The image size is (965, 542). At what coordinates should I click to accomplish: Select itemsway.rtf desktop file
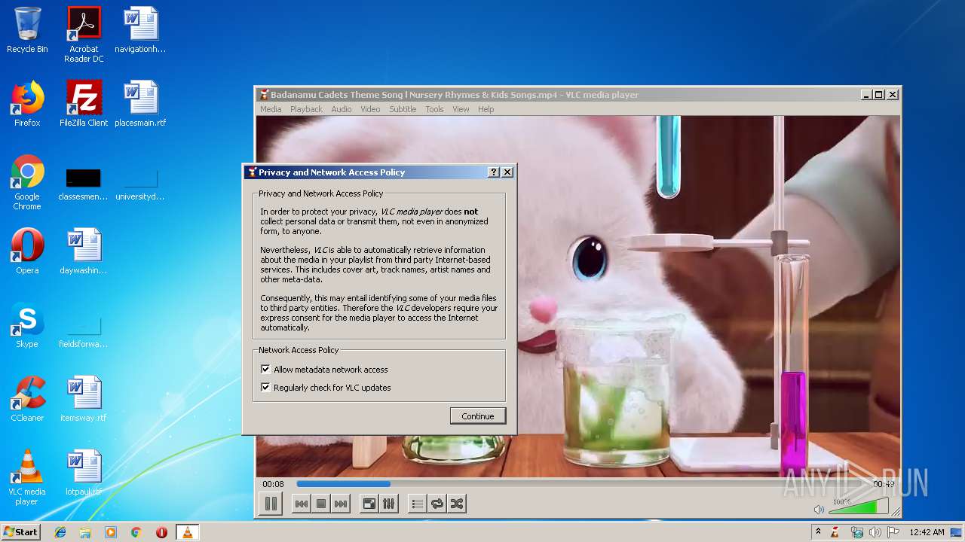point(84,399)
